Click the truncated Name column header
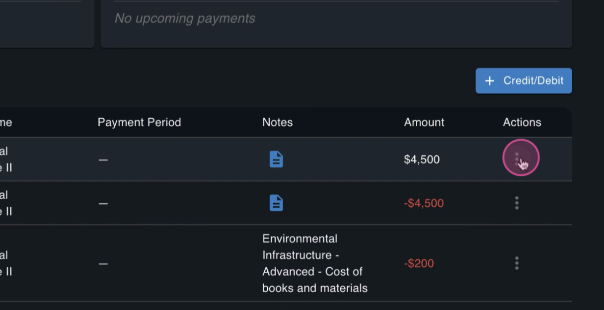The height and width of the screenshot is (310, 604). pos(6,122)
